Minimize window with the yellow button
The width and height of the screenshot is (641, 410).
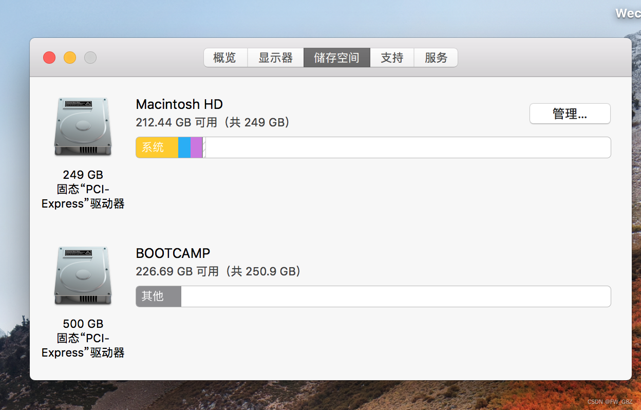(70, 58)
